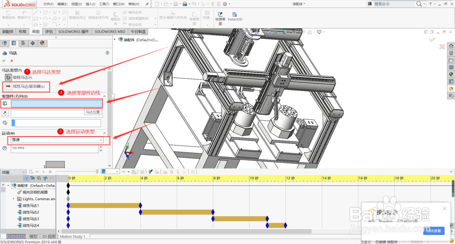Switch to the 3D 视图 bottom tab

click(49, 236)
